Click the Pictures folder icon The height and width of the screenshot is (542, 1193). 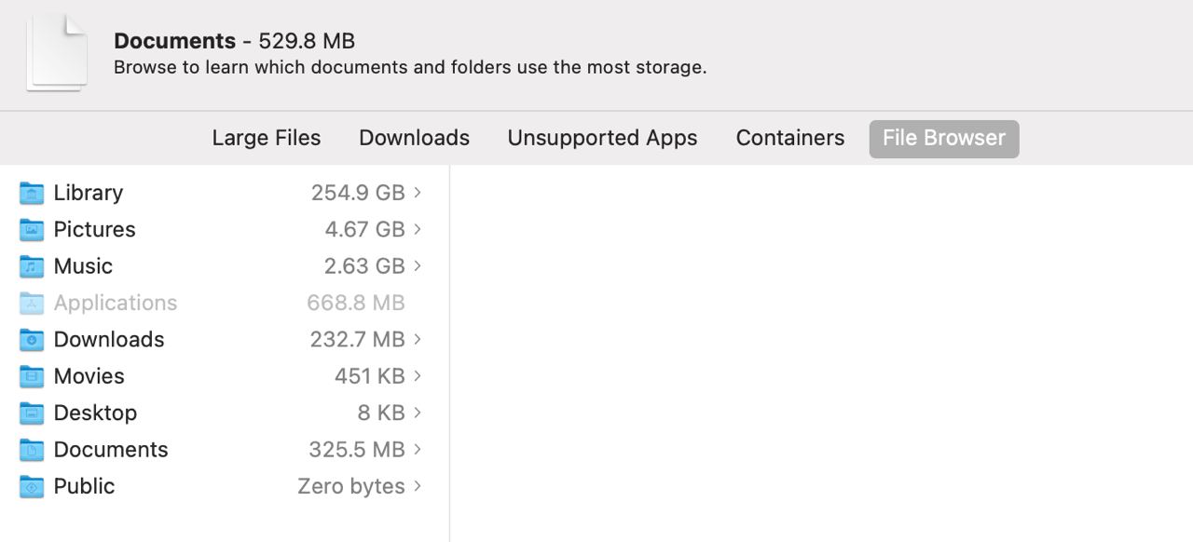tap(32, 229)
